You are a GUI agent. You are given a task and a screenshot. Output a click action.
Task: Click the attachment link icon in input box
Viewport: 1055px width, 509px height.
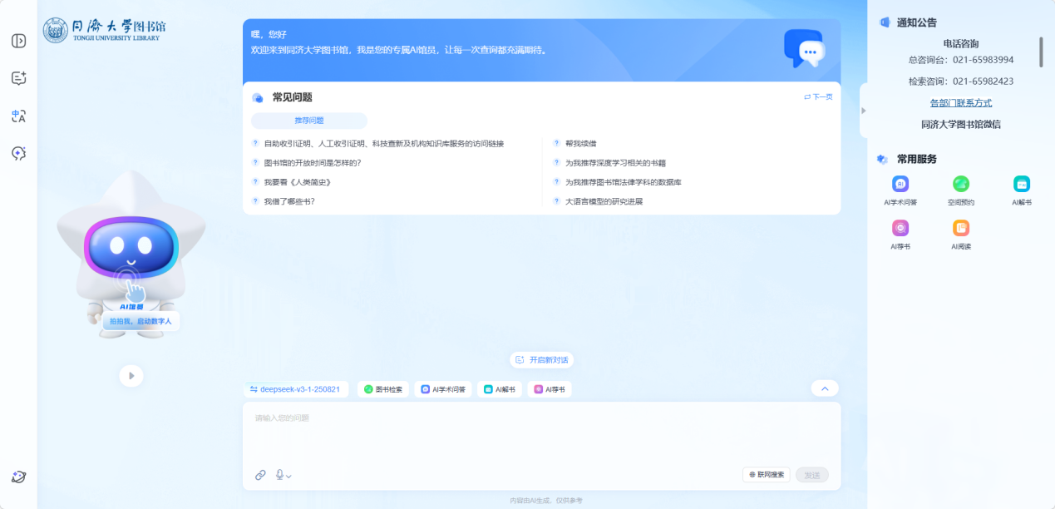[x=259, y=474]
